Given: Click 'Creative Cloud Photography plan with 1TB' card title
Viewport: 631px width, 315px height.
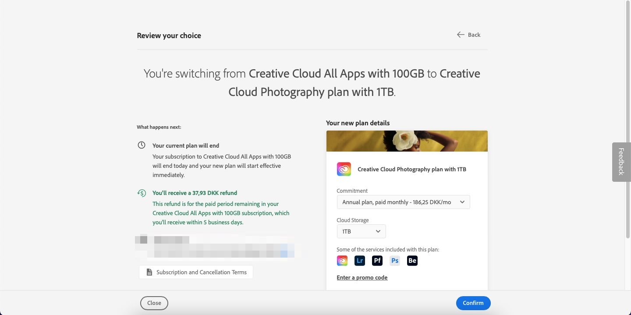Looking at the screenshot, I should coord(412,169).
